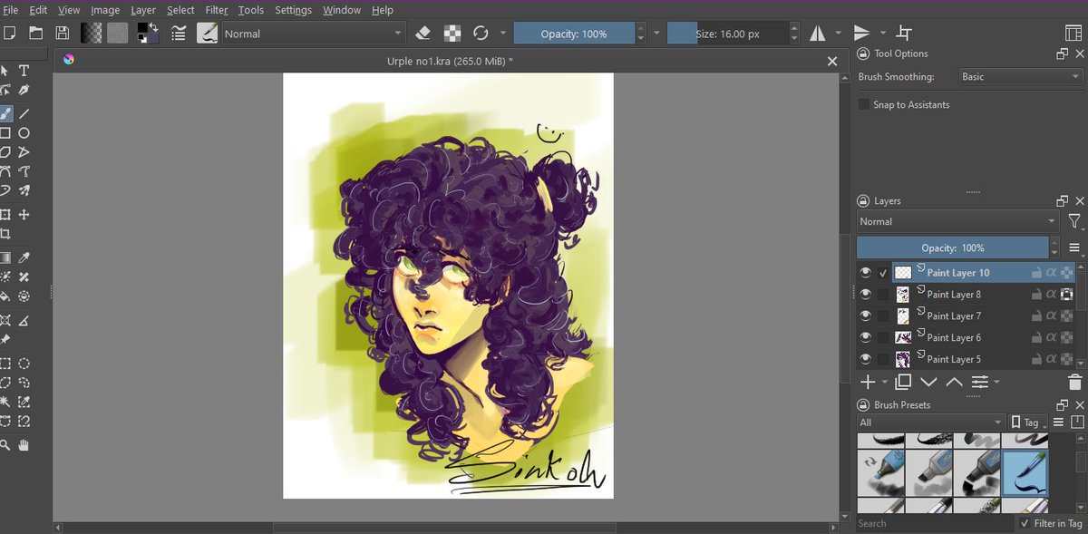The height and width of the screenshot is (534, 1088).
Task: Open Layers panel blending mode dropdown
Action: (x=957, y=221)
